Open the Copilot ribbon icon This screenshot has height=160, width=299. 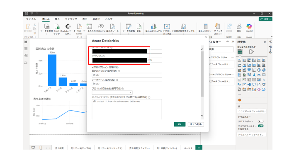249,26
